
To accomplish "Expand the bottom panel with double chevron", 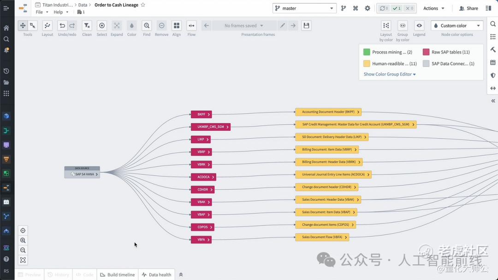I will pos(181,274).
